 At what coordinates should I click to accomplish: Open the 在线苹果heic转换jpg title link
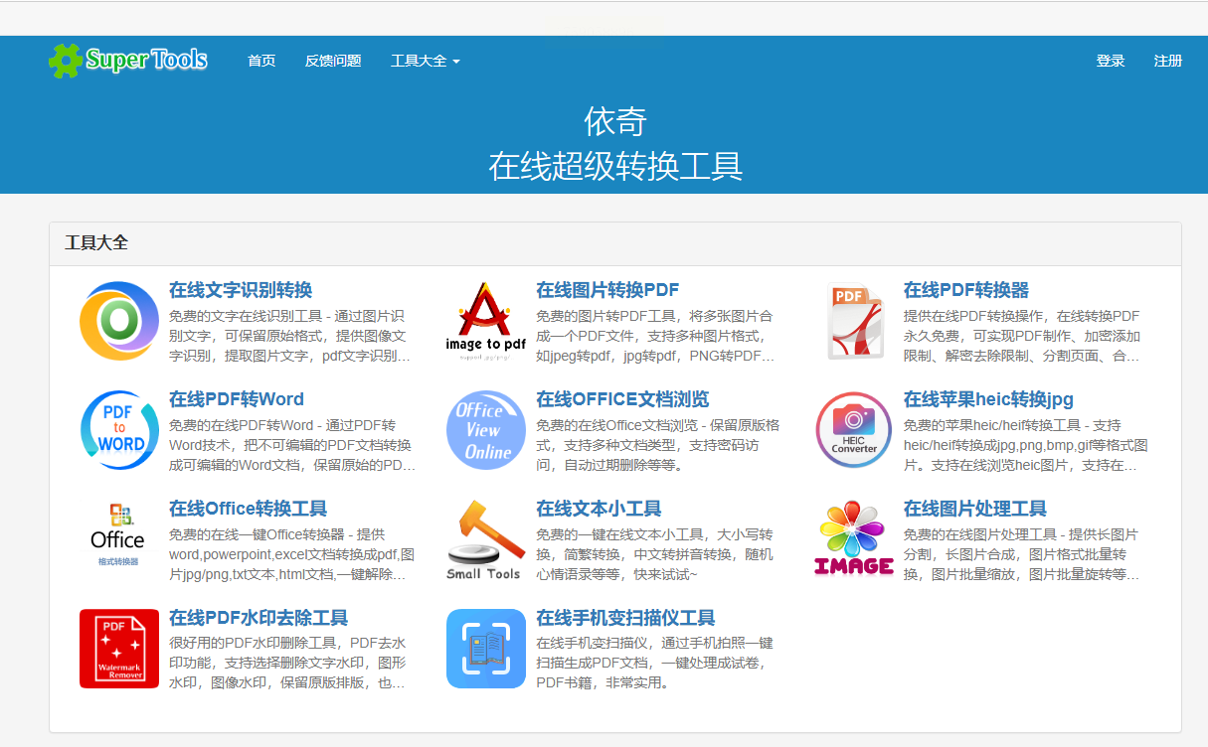[988, 399]
